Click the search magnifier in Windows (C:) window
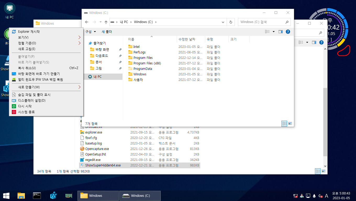 click(287, 22)
